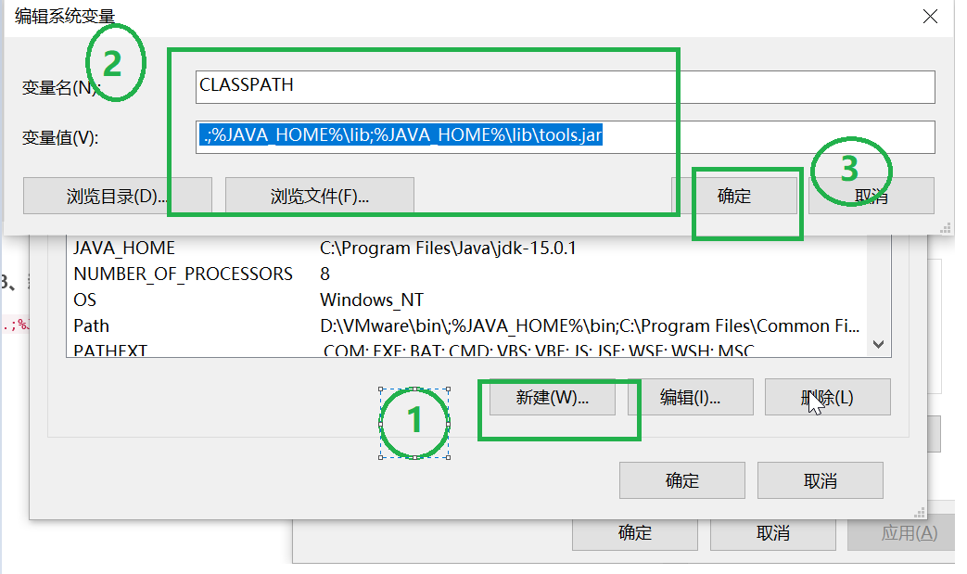Click the scrollbar down arrow in variable list
This screenshot has height=574, width=967.
coord(877,344)
